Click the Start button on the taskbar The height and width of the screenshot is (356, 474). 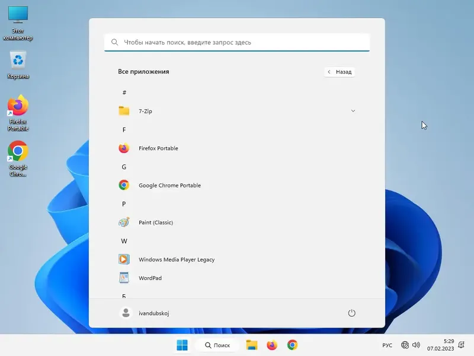point(182,345)
